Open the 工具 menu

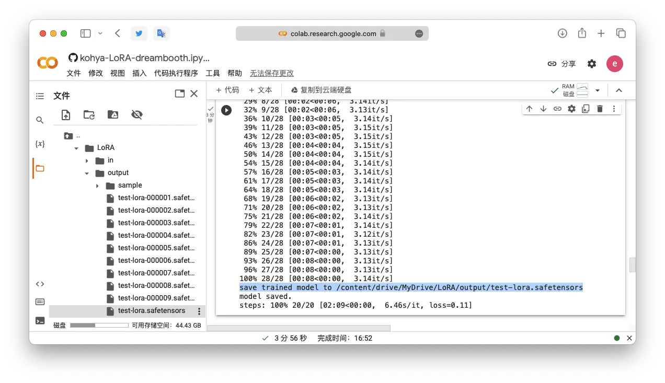point(213,73)
